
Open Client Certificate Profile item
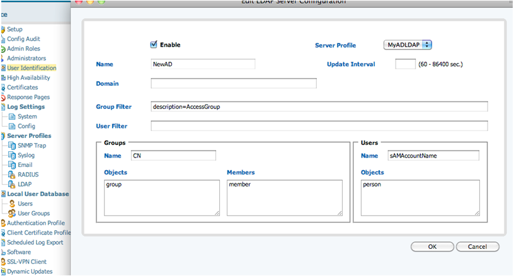point(39,233)
